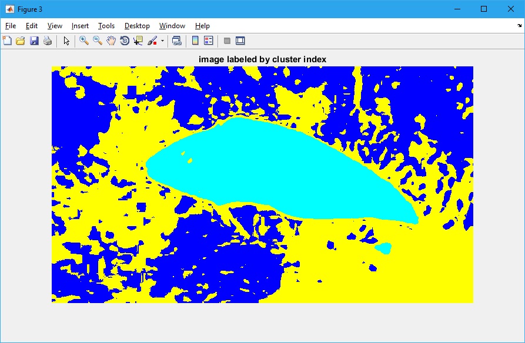Click the Hide Plot Tools icon
This screenshot has height=343, width=525.
pyautogui.click(x=227, y=41)
